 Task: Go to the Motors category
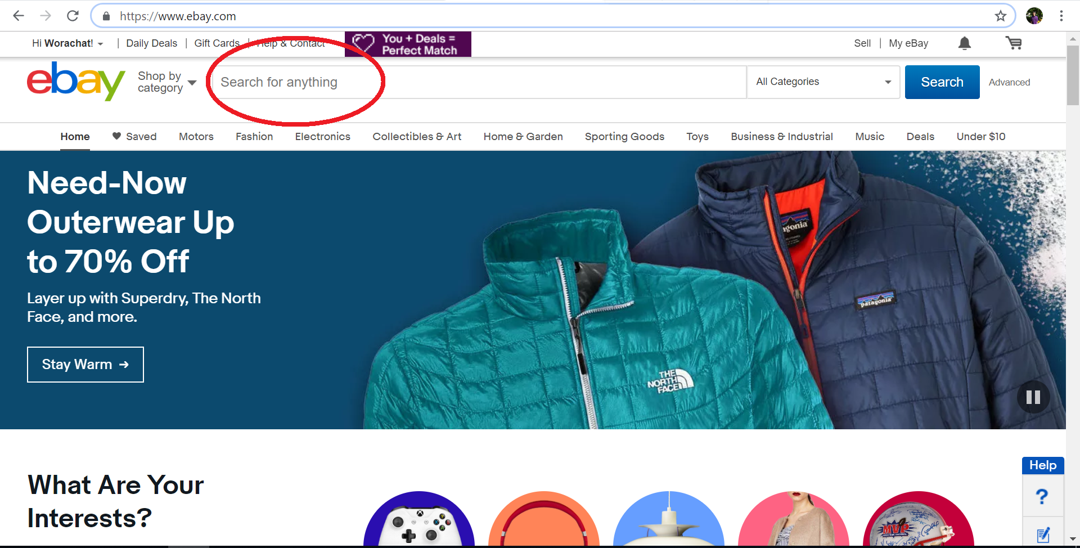[196, 137]
